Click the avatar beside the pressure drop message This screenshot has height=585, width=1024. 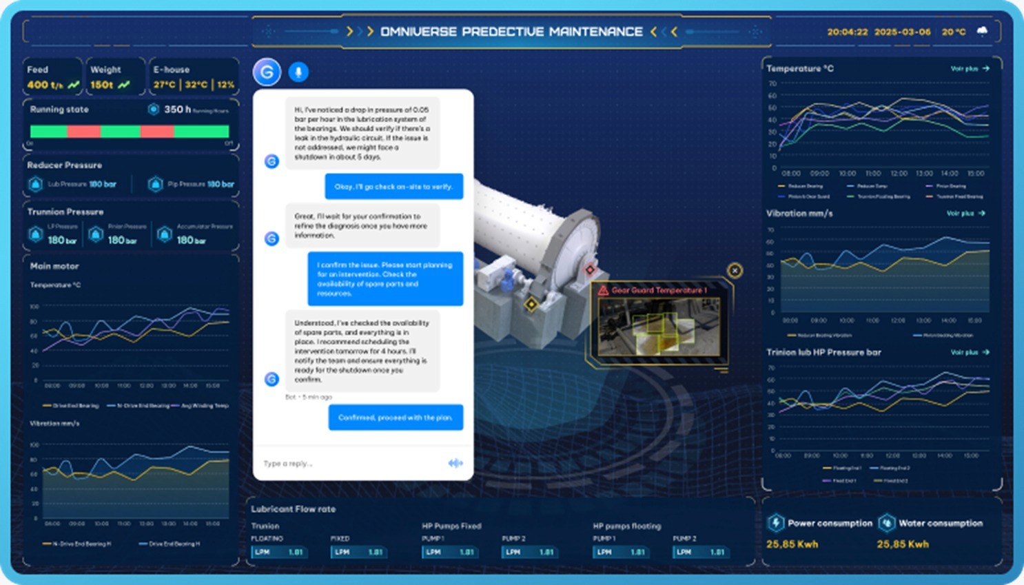[272, 161]
